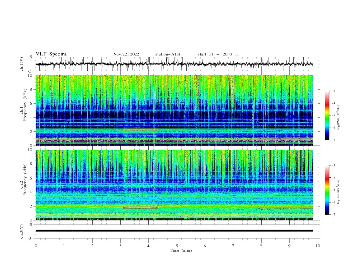Image resolution: width=358 pixels, height=276 pixels.
Task: Click the ch.1 spectrogram panel
Action: pyautogui.click(x=174, y=110)
